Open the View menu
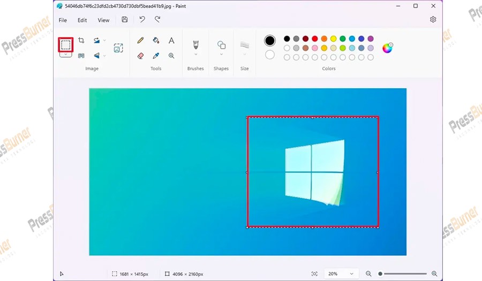 [103, 20]
